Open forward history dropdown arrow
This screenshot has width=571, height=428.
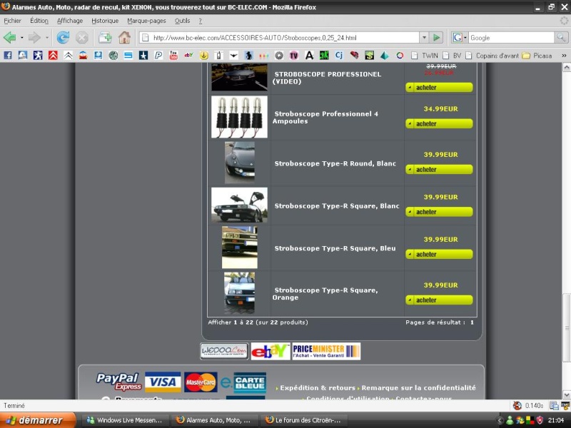point(47,38)
